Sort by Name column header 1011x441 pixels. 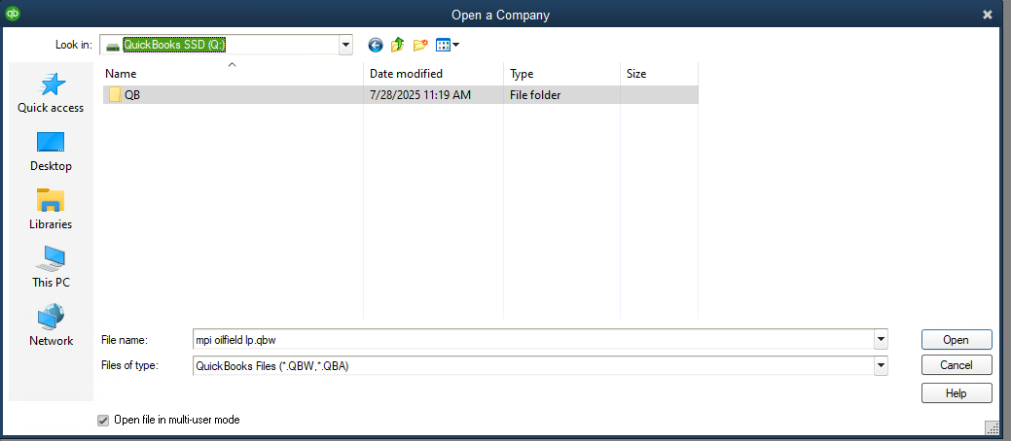(x=233, y=74)
